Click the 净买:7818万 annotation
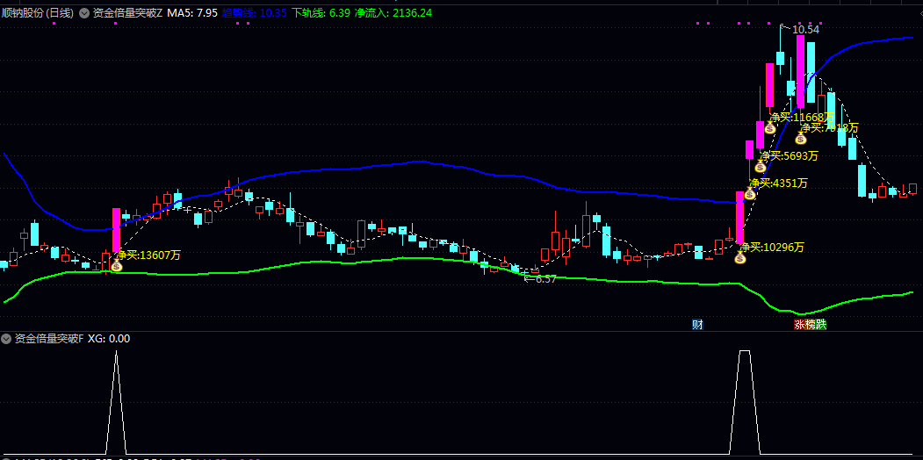The height and width of the screenshot is (460, 923). [829, 127]
